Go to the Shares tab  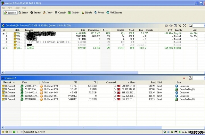[48, 13]
